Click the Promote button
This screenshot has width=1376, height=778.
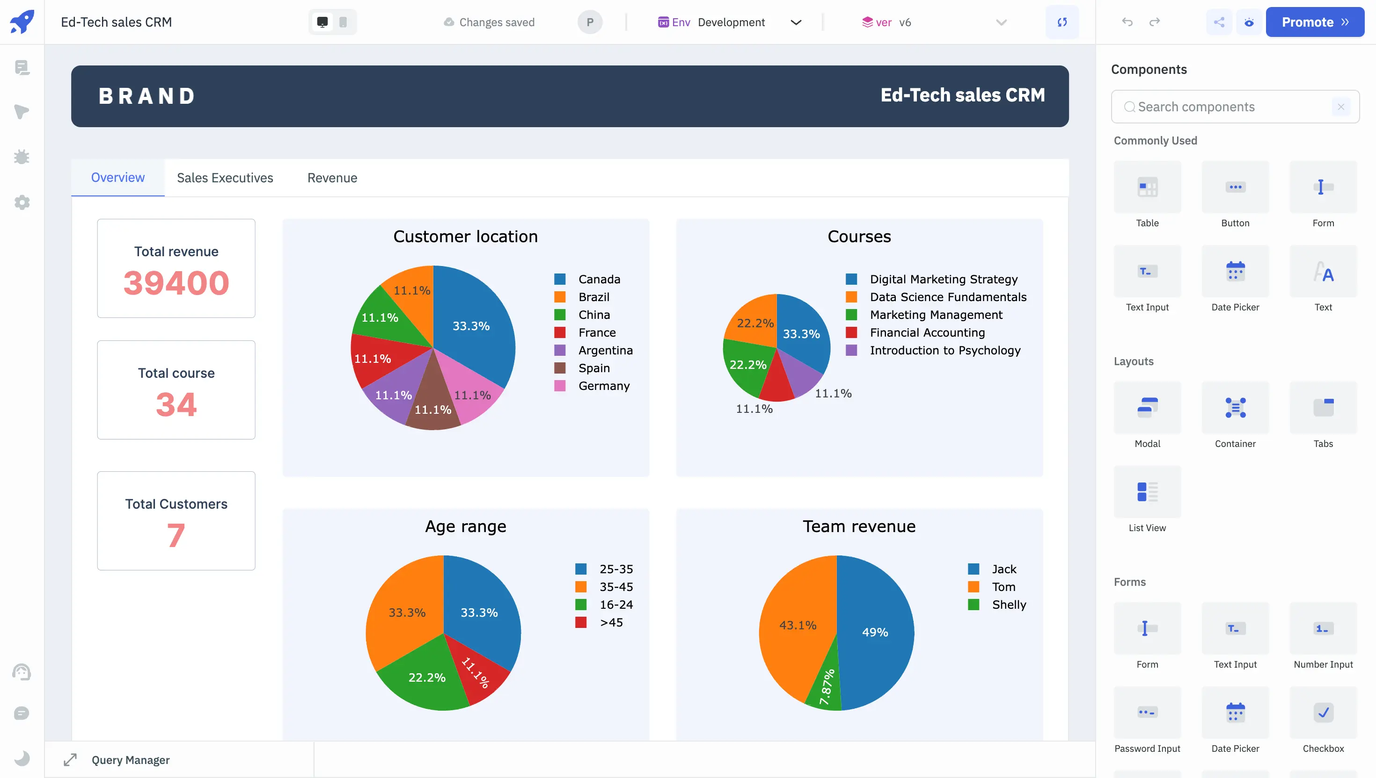coord(1315,22)
